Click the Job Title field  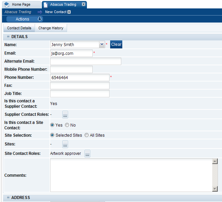point(80,94)
